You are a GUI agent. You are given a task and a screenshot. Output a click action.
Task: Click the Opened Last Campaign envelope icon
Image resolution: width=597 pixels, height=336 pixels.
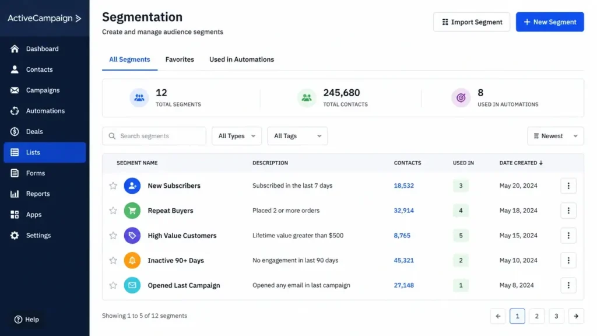(132, 285)
